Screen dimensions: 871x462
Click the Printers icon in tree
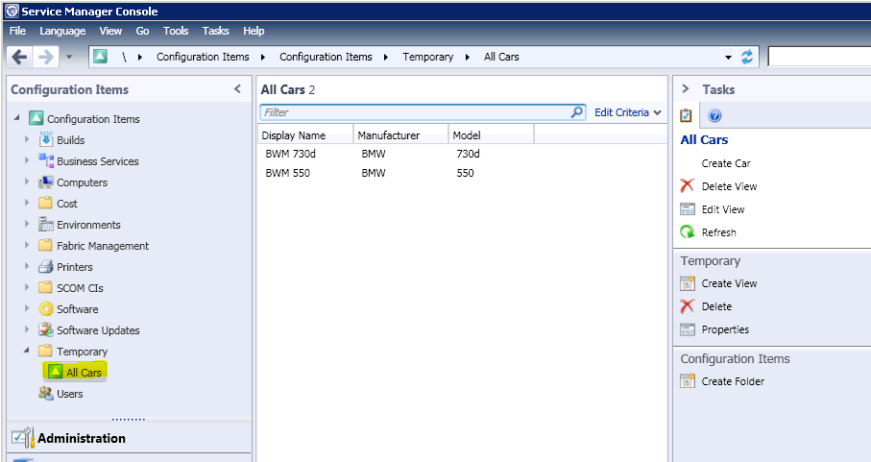pos(45,267)
